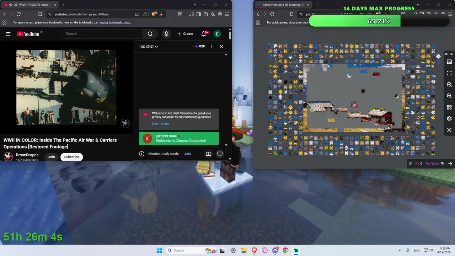Image resolution: width=455 pixels, height=256 pixels.
Task: Open the Learn more link in chat
Action: 160,123
